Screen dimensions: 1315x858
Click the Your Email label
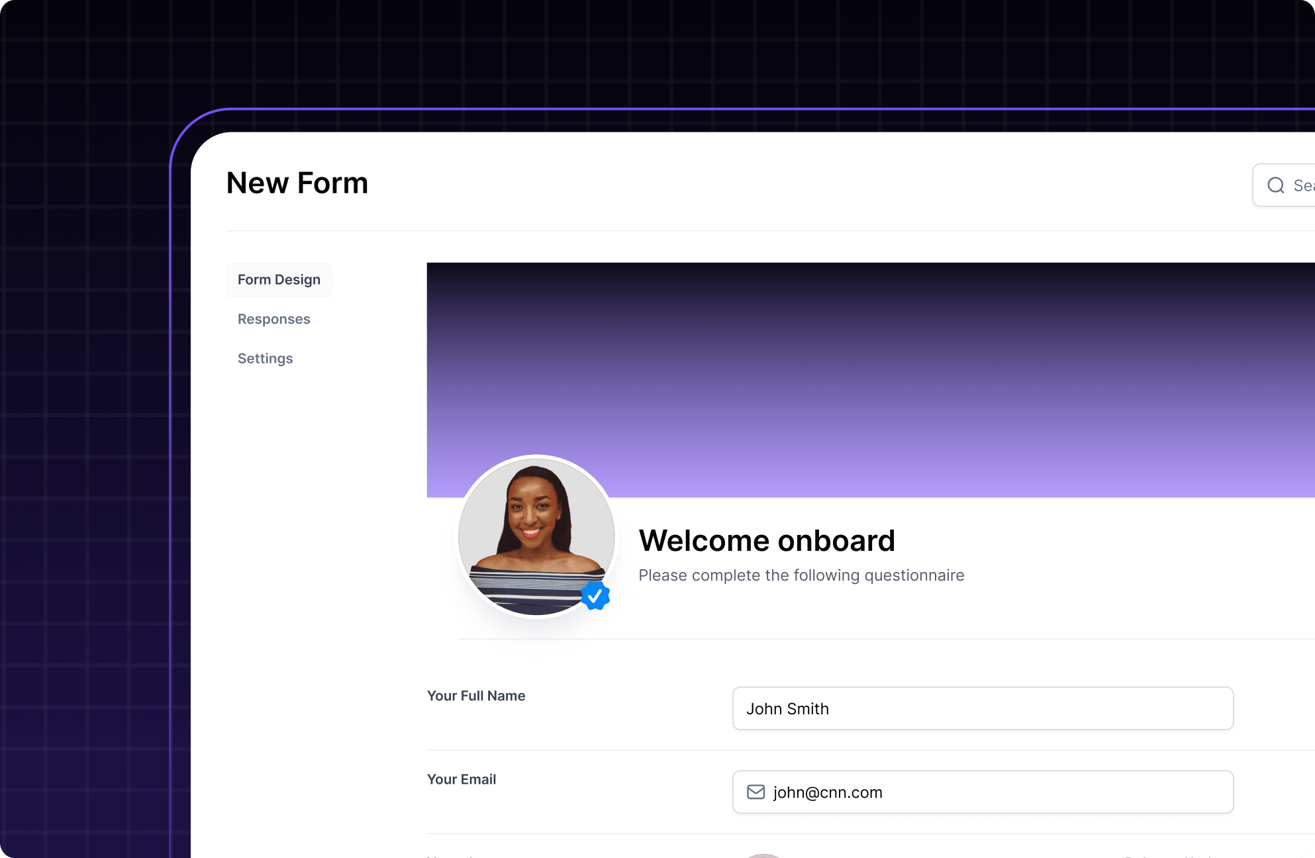pos(461,779)
